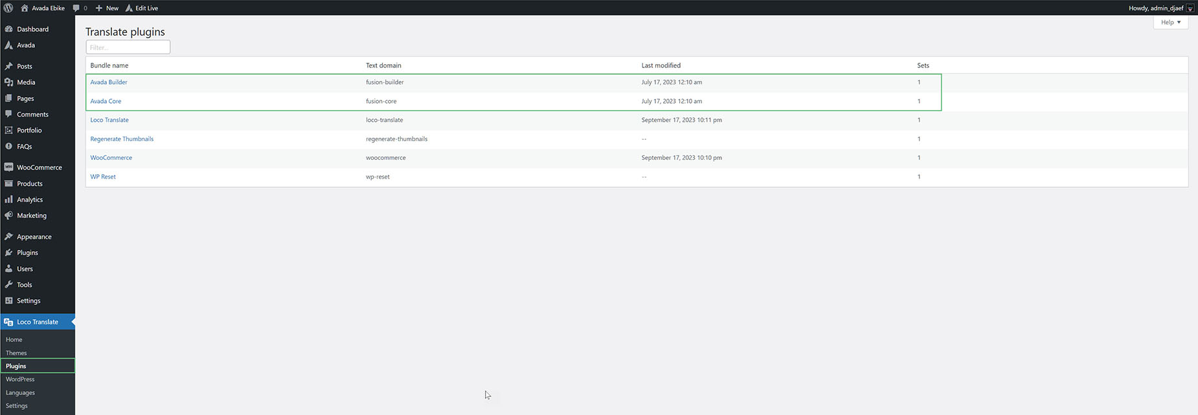The width and height of the screenshot is (1198, 415).
Task: Click September 17, 2023 10:11 pm cell
Action: pyautogui.click(x=682, y=120)
